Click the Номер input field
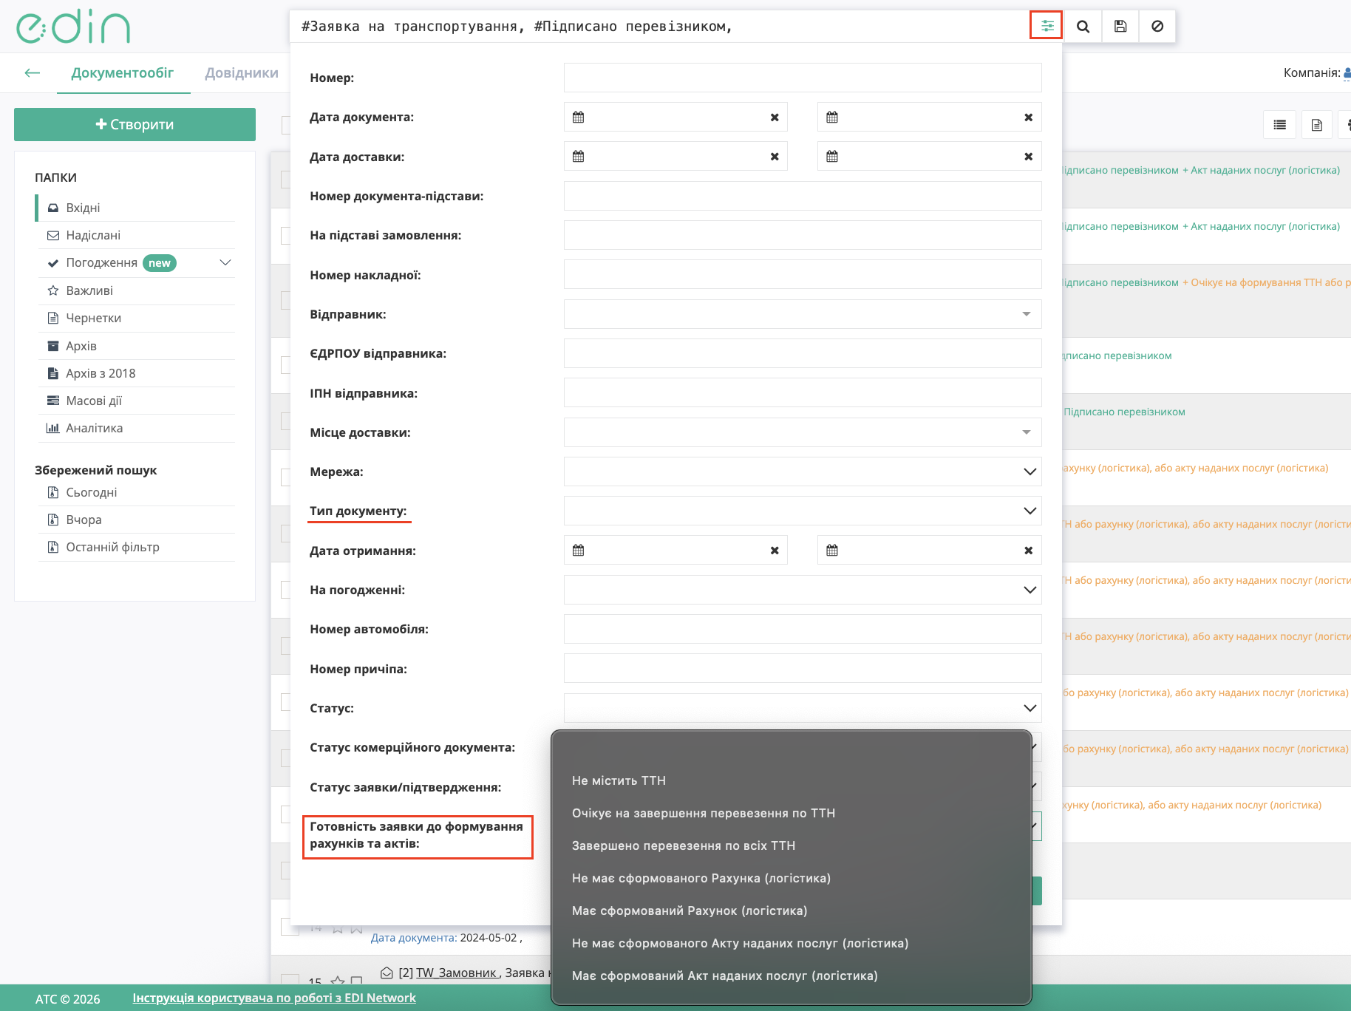1351x1011 pixels. point(802,78)
